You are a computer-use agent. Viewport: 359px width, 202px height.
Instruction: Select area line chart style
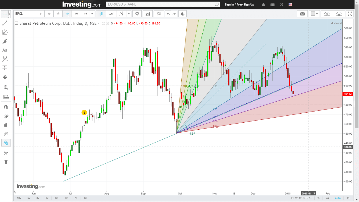[x=111, y=14]
